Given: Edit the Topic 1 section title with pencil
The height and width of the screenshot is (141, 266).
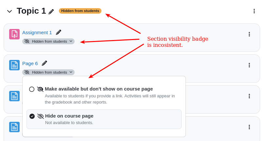Looking at the screenshot, I should pyautogui.click(x=51, y=12).
